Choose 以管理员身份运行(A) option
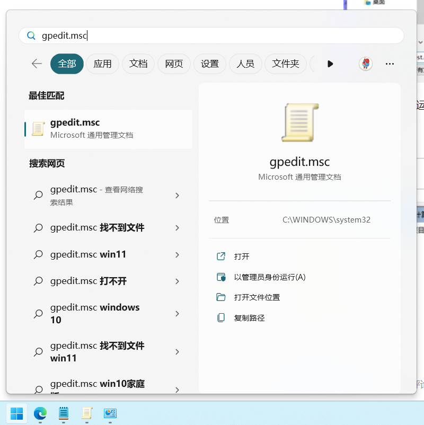 coord(270,277)
